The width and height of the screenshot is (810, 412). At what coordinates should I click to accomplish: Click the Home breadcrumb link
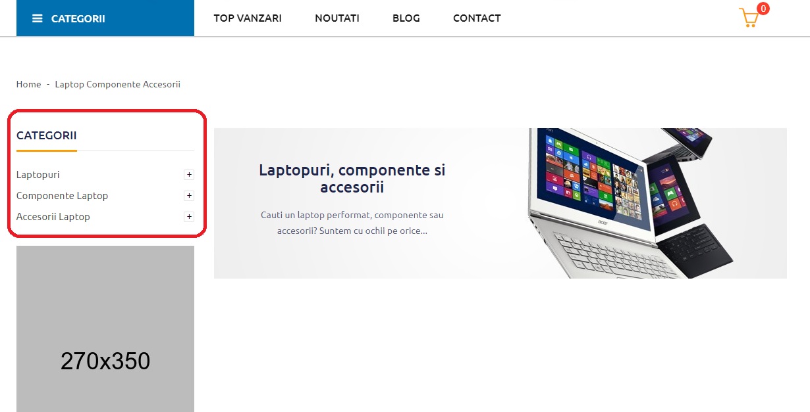tap(28, 84)
